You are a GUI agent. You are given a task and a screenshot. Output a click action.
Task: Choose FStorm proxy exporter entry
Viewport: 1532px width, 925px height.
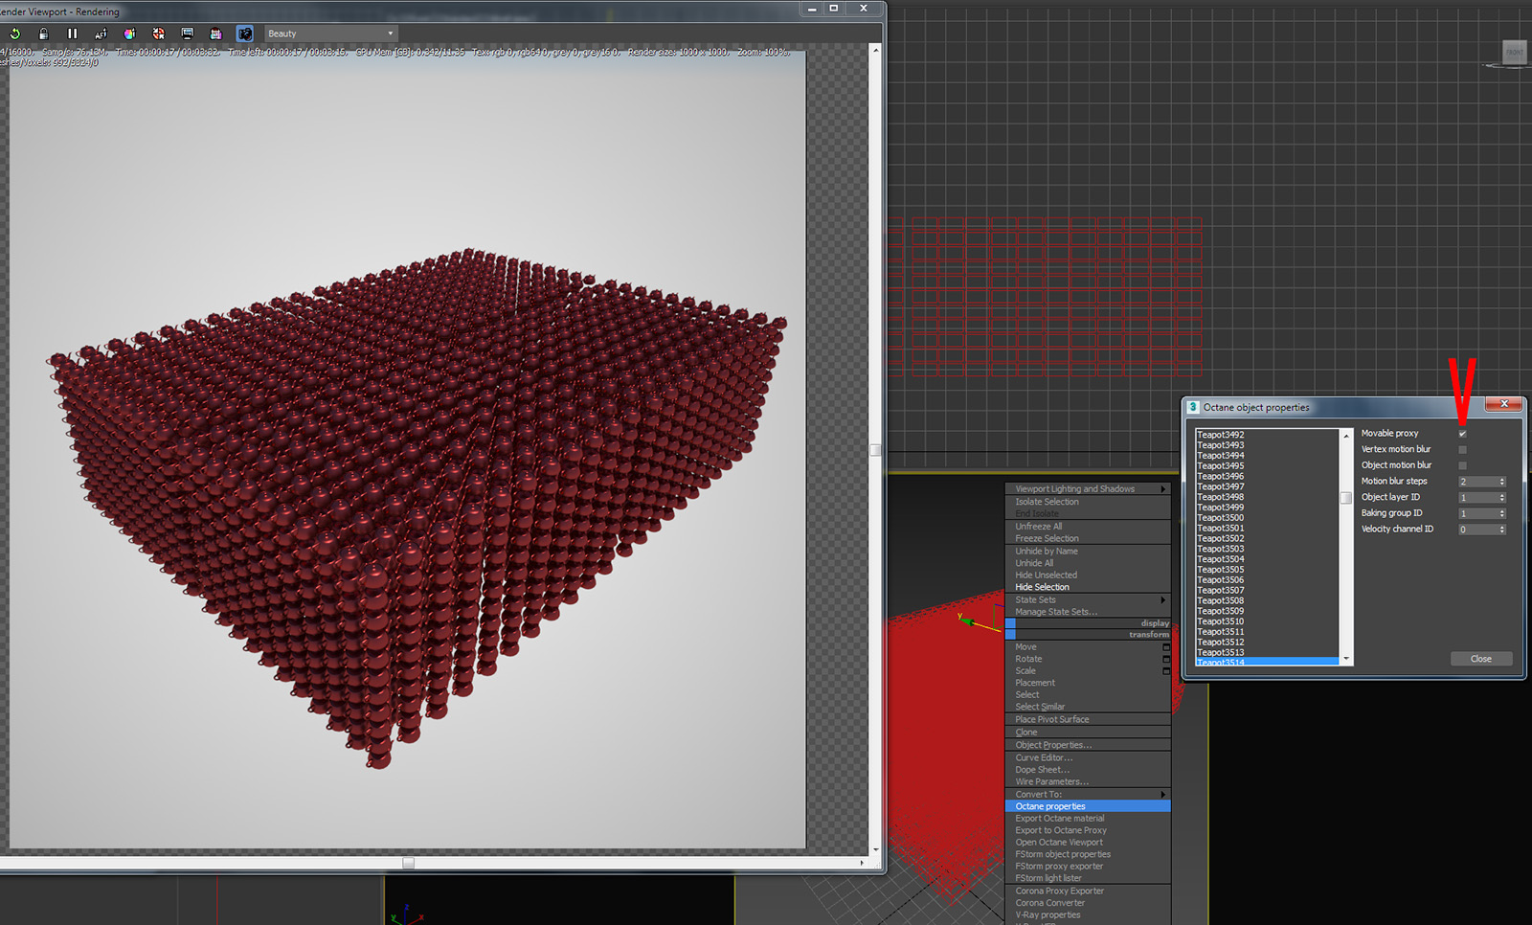click(x=1088, y=867)
